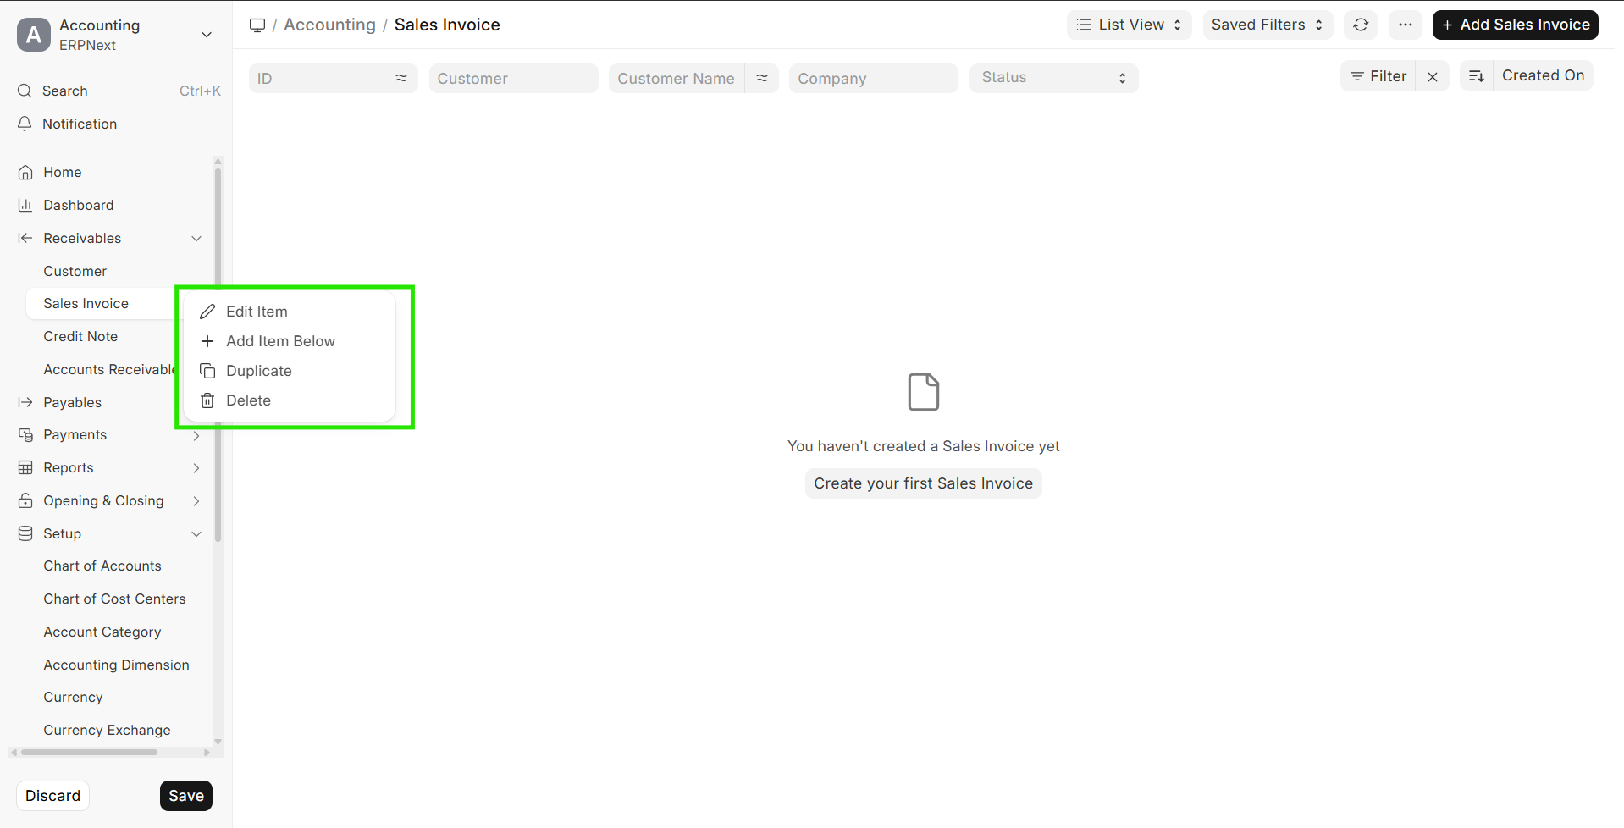Click the sort direction icon beside Created On

click(x=1477, y=76)
